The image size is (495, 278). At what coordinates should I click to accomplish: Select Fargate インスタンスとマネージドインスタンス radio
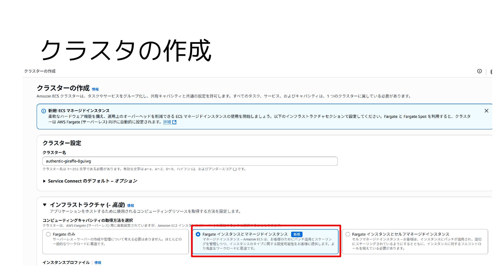(x=198, y=234)
